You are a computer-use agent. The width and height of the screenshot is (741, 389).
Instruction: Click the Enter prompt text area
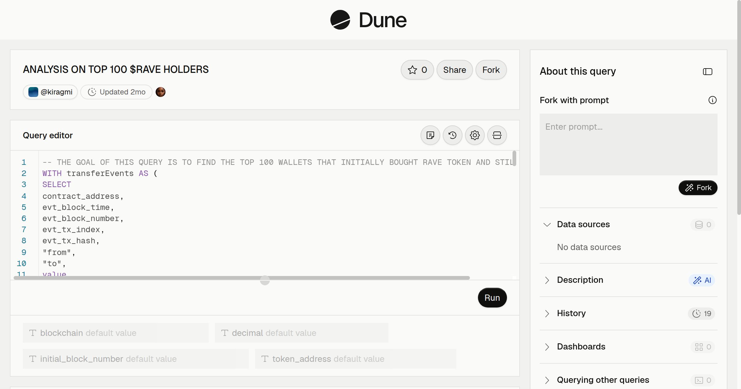628,144
